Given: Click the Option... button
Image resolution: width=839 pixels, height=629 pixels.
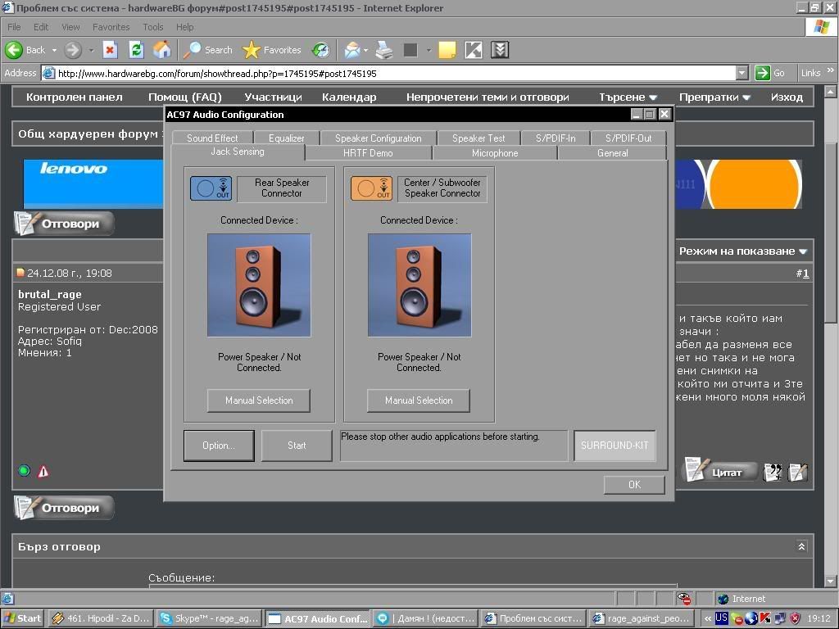Looking at the screenshot, I should pyautogui.click(x=218, y=446).
